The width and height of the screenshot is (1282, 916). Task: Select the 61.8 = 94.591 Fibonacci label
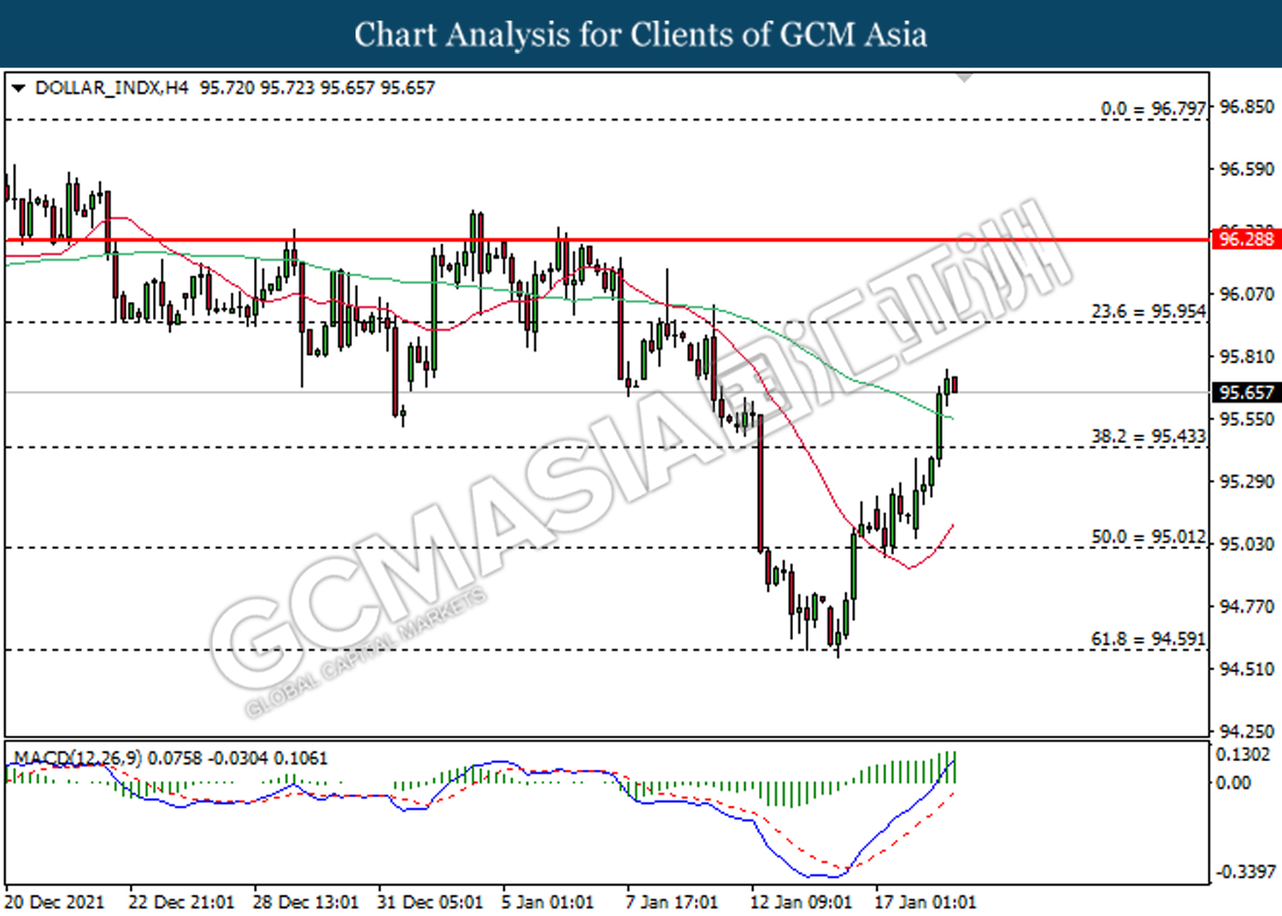point(1149,639)
